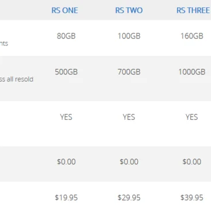The width and height of the screenshot is (211, 211).
Task: Select the YES under RS TWO
Action: tap(129, 117)
